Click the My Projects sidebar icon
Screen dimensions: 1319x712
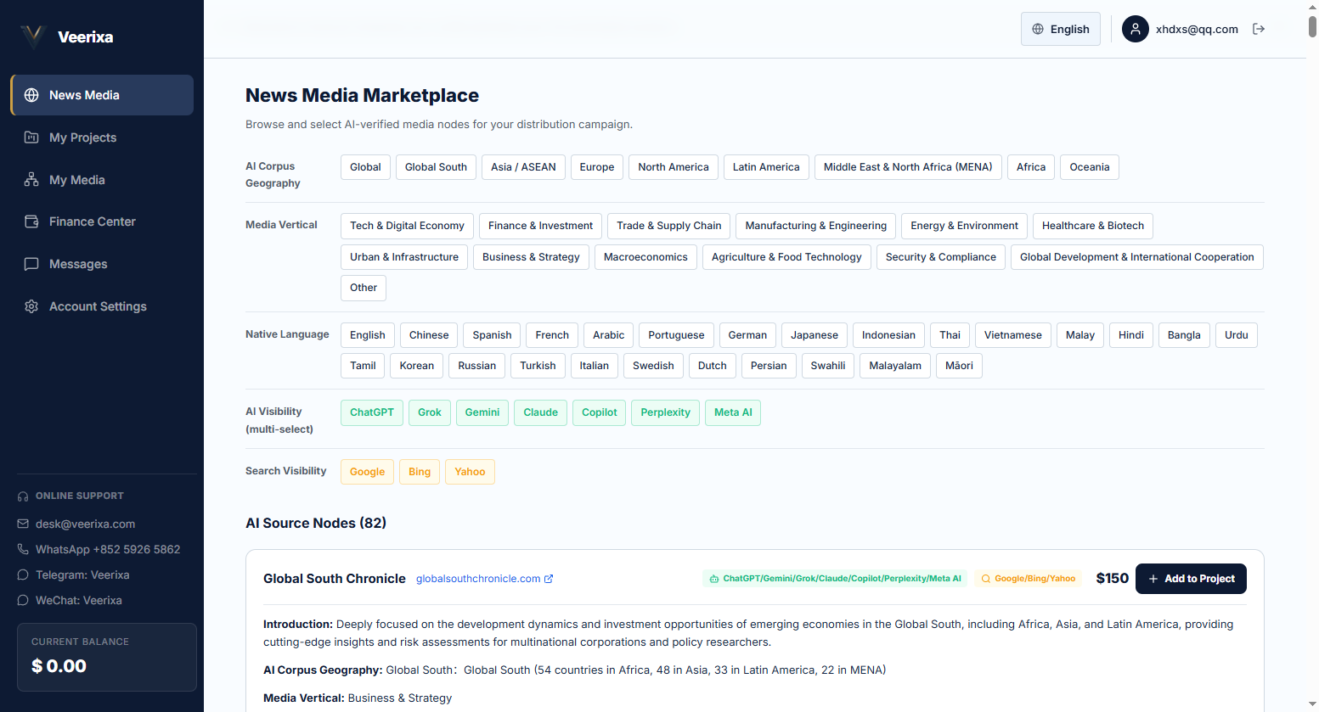click(31, 137)
